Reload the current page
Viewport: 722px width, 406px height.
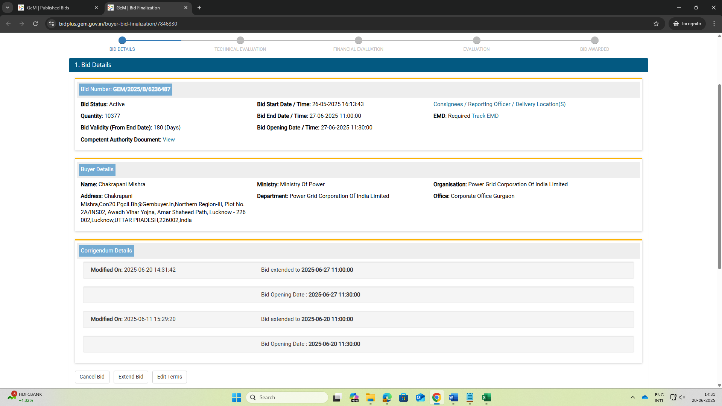coord(35,24)
